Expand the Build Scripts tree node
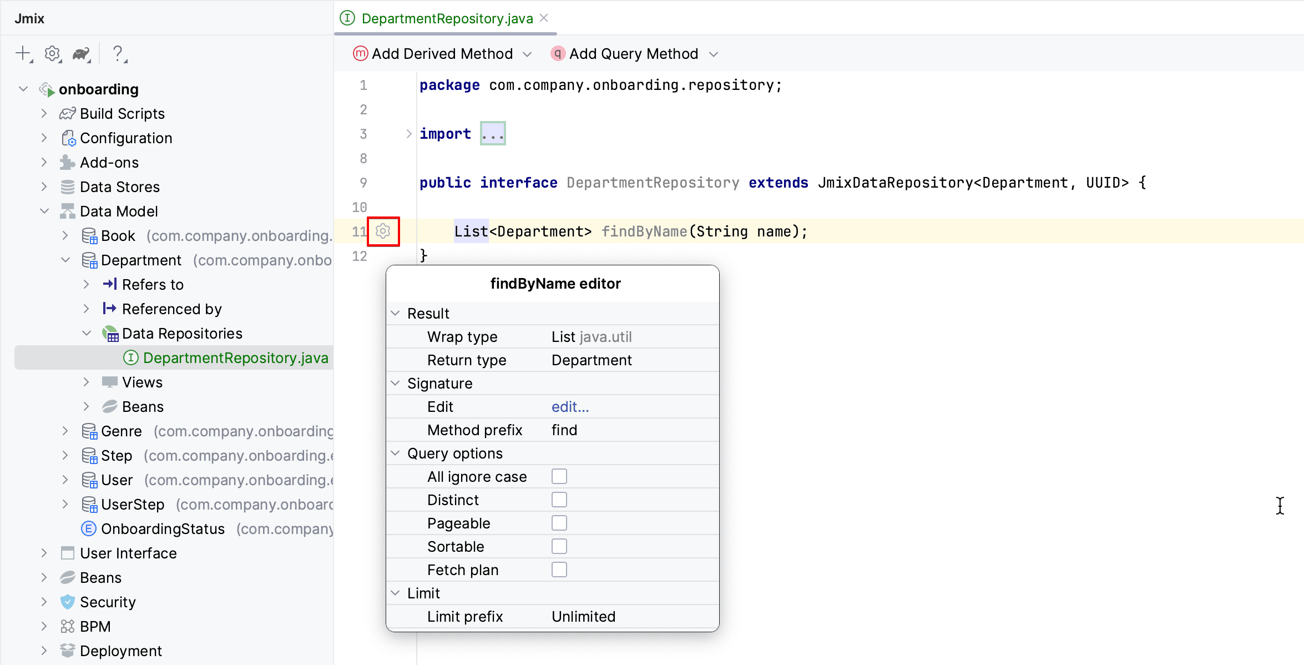This screenshot has width=1304, height=665. [x=44, y=113]
